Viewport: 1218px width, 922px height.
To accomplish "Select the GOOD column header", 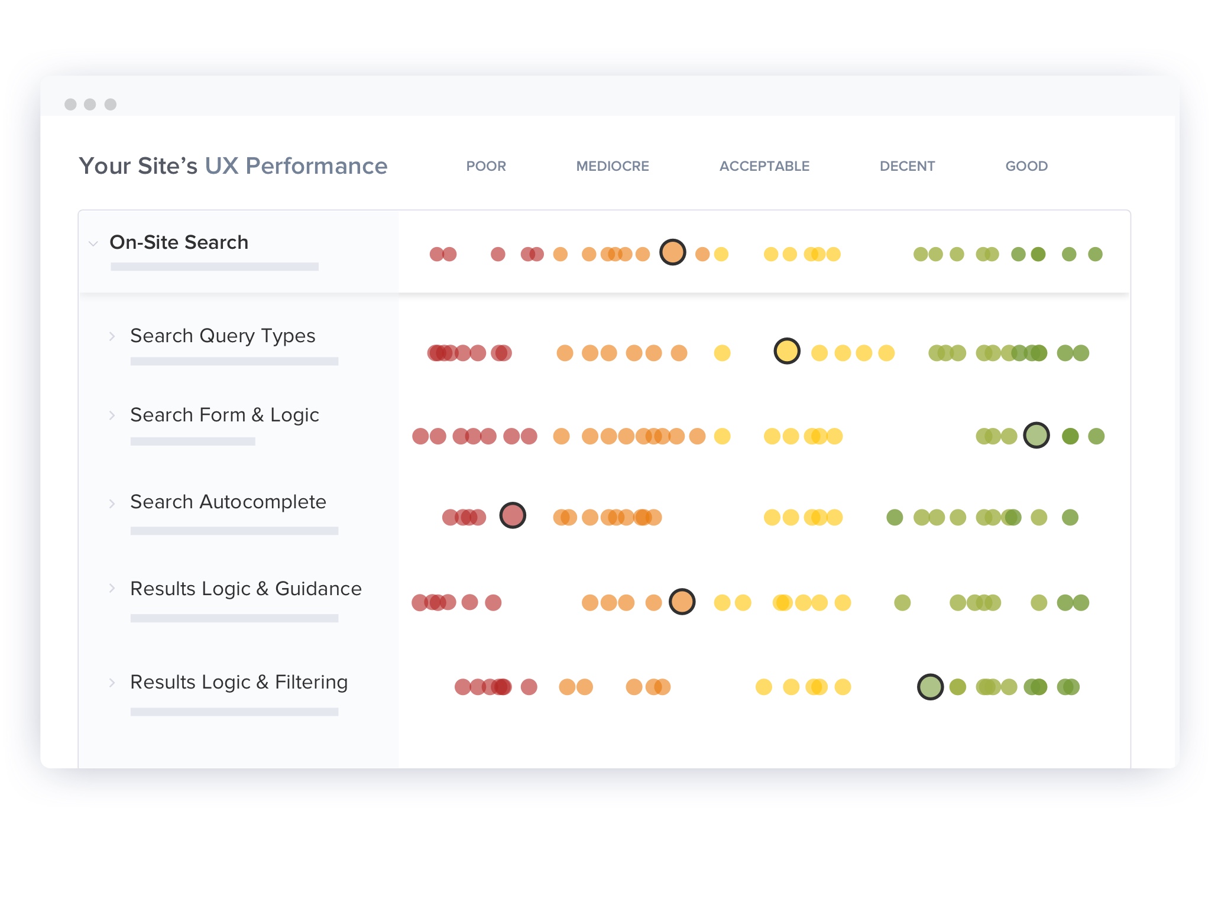I will point(1026,166).
